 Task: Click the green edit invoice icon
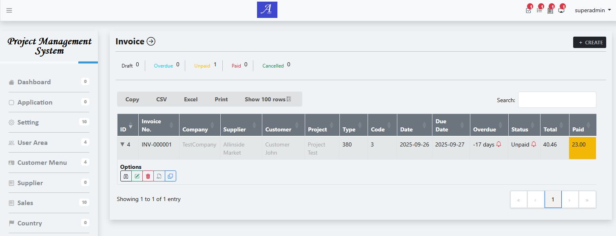coord(137,176)
